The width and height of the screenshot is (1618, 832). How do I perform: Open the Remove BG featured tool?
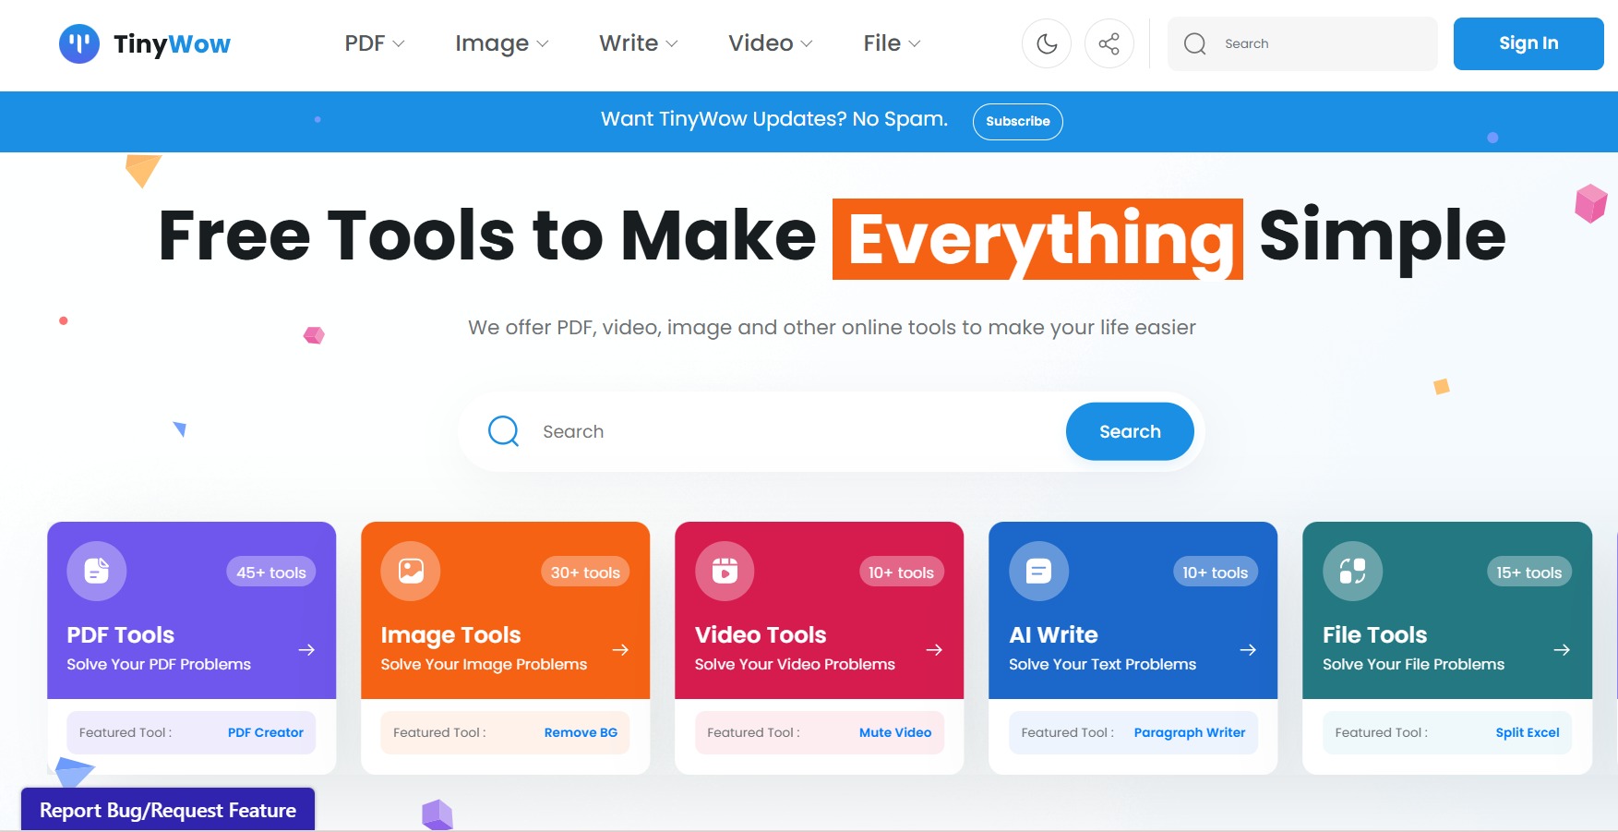point(581,732)
